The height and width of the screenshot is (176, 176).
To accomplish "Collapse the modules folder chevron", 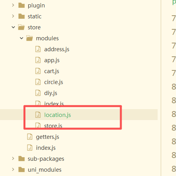I will coord(22,38).
